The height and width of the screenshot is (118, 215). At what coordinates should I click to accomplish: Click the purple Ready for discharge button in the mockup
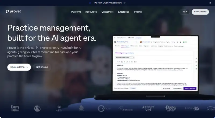pyautogui.click(x=190, y=88)
